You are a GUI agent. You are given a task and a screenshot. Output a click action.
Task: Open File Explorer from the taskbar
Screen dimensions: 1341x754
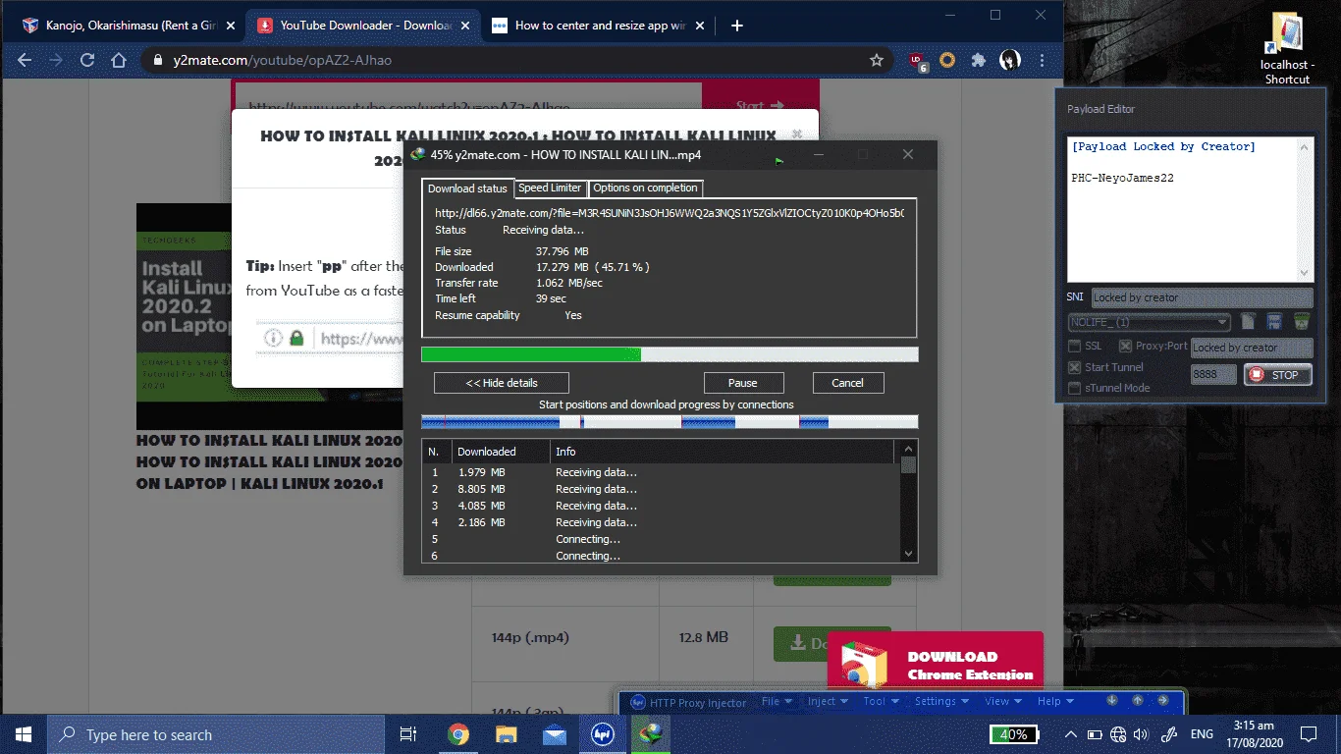506,733
